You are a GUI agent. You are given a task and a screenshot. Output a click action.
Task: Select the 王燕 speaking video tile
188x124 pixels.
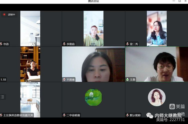157,64
